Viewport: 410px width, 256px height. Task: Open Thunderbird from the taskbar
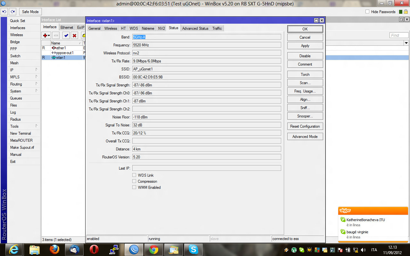pos(74,250)
